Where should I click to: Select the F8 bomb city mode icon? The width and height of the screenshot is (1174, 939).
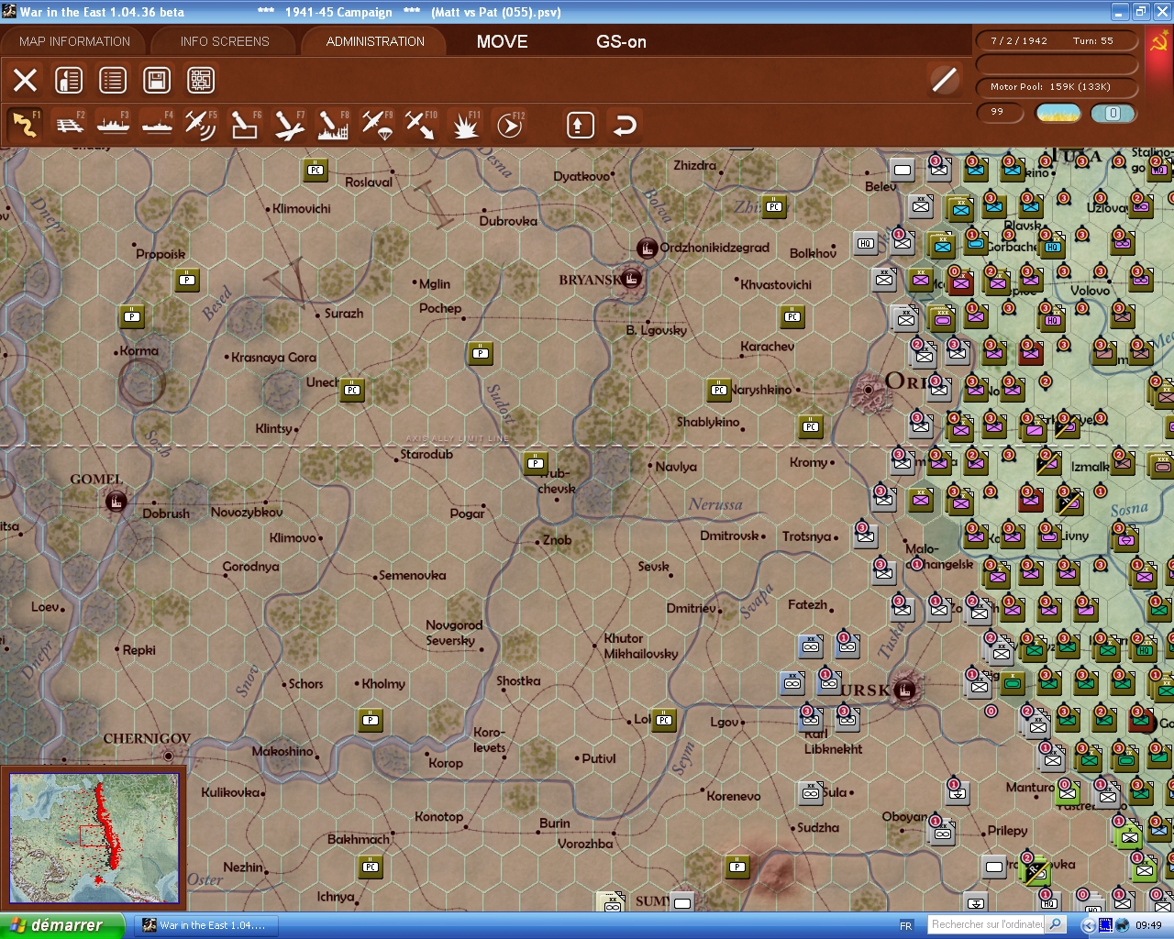click(333, 125)
